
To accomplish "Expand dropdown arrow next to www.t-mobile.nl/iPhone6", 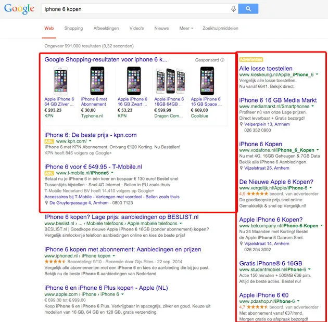I will [x=112, y=173].
